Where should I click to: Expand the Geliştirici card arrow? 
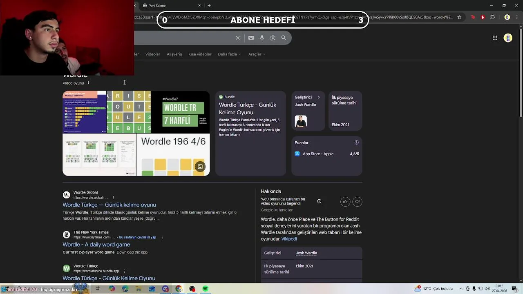[319, 97]
